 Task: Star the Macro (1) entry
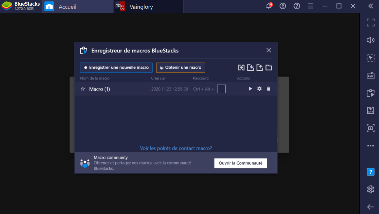pyautogui.click(x=83, y=89)
